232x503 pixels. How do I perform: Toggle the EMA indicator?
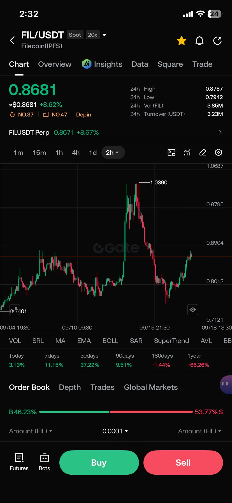[x=84, y=341]
